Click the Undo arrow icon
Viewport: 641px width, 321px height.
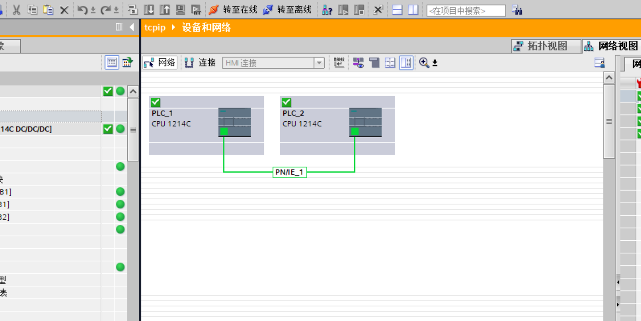point(82,10)
